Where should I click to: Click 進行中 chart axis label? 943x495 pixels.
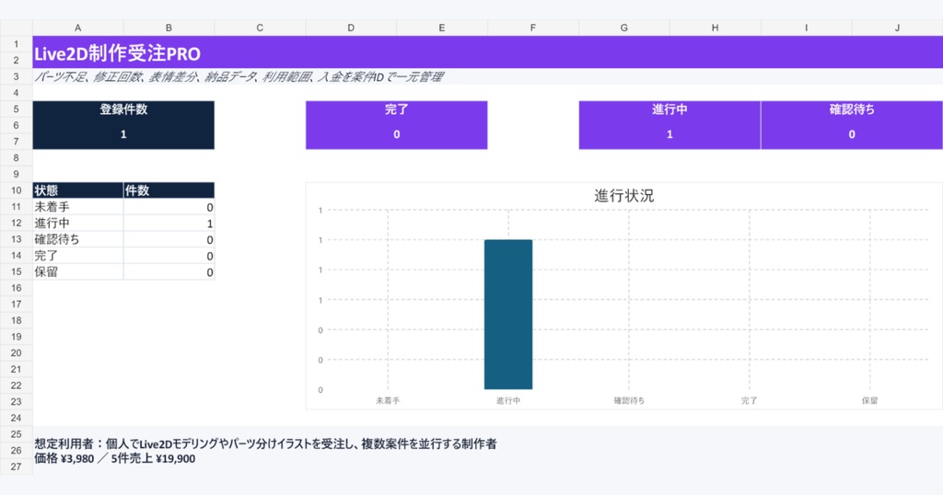click(x=508, y=400)
